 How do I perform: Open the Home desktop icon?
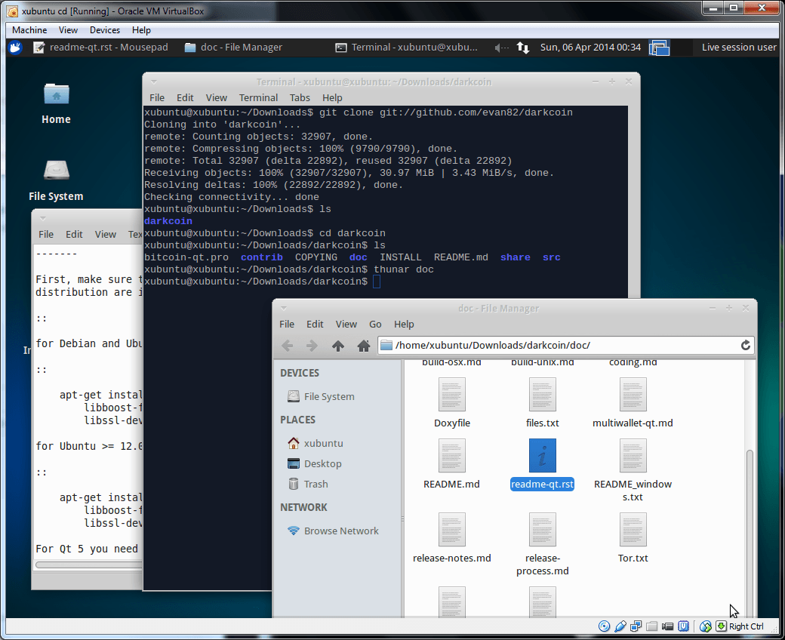click(56, 94)
